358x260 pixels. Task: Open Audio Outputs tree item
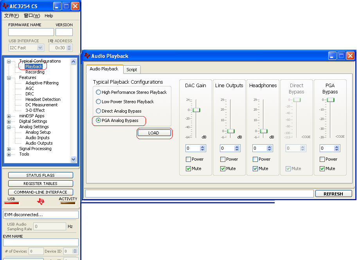(x=39, y=143)
